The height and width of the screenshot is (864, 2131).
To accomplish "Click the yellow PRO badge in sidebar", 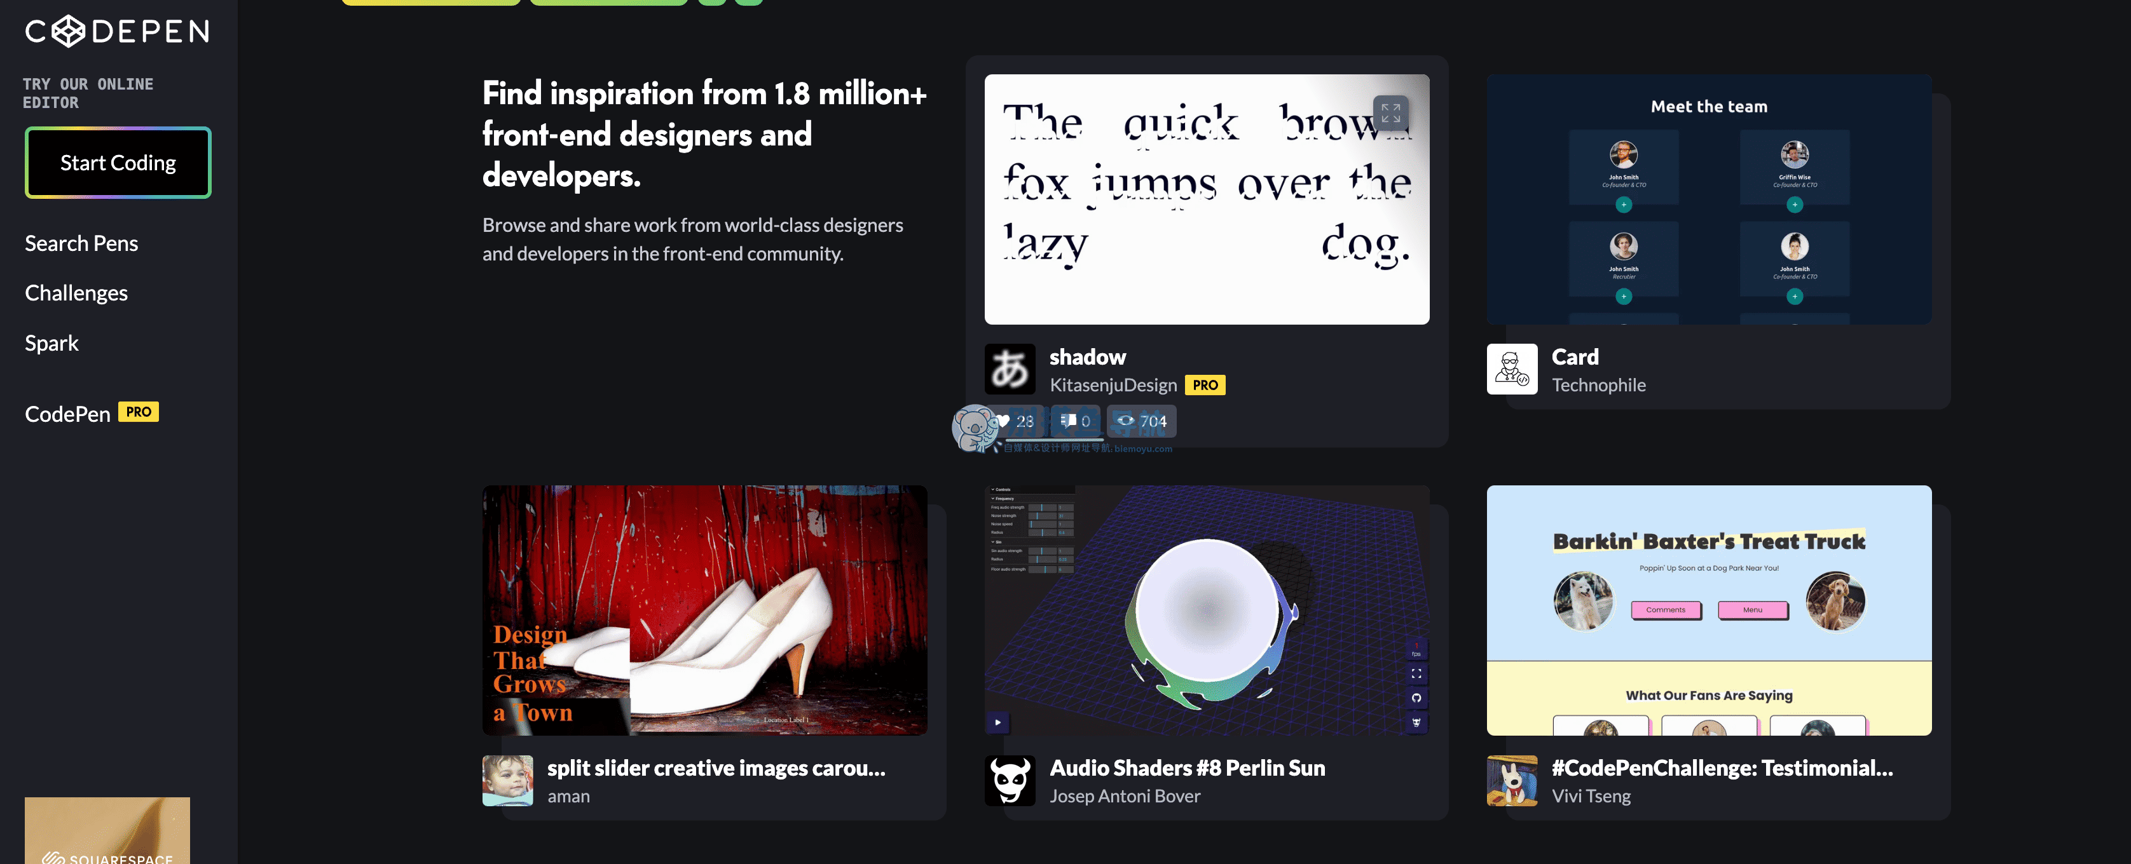I will tap(138, 412).
